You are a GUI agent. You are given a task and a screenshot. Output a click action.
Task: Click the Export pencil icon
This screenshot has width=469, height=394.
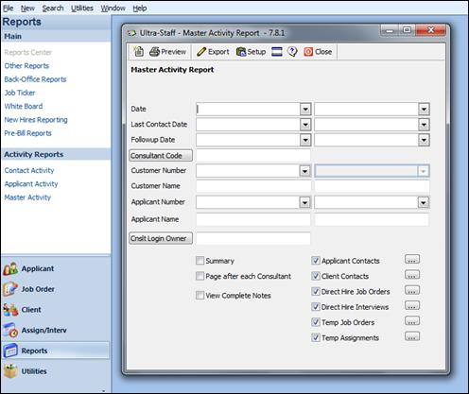(201, 52)
